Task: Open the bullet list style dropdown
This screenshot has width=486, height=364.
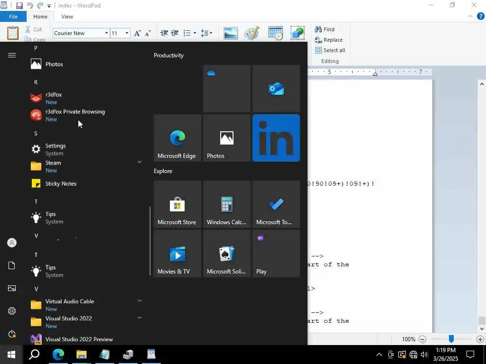Action: point(195,33)
